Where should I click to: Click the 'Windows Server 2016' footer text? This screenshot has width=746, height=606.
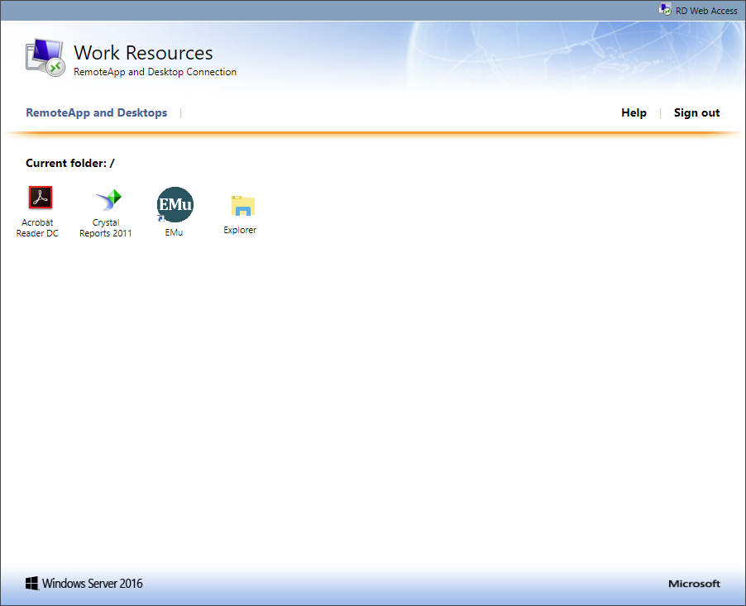click(92, 584)
